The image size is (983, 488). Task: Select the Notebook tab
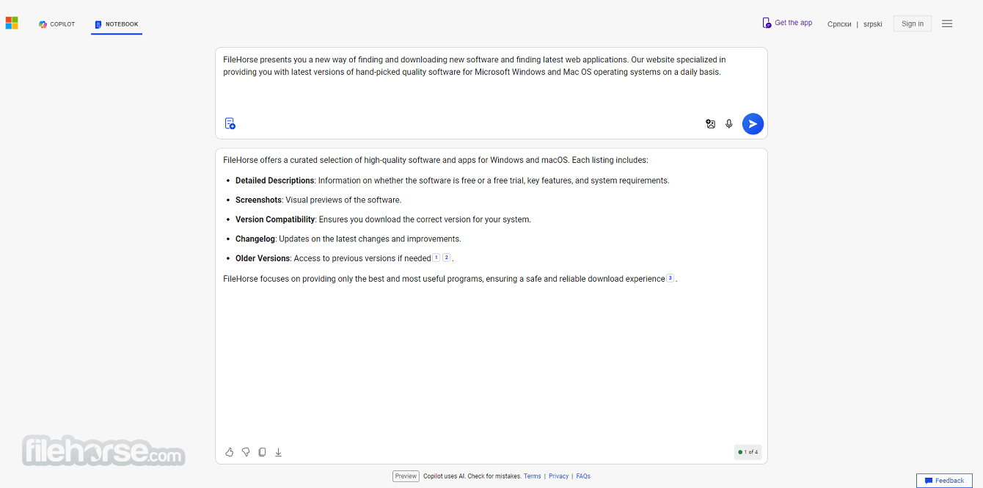pyautogui.click(x=117, y=24)
